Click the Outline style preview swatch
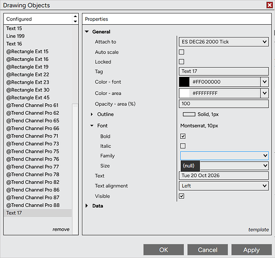 coord(189,115)
